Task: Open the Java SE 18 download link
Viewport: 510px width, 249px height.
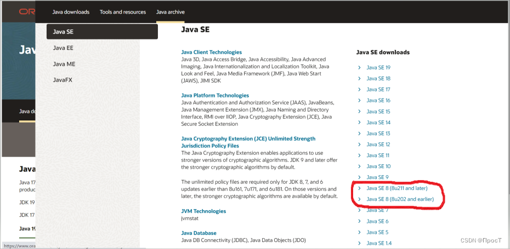Action: click(378, 79)
